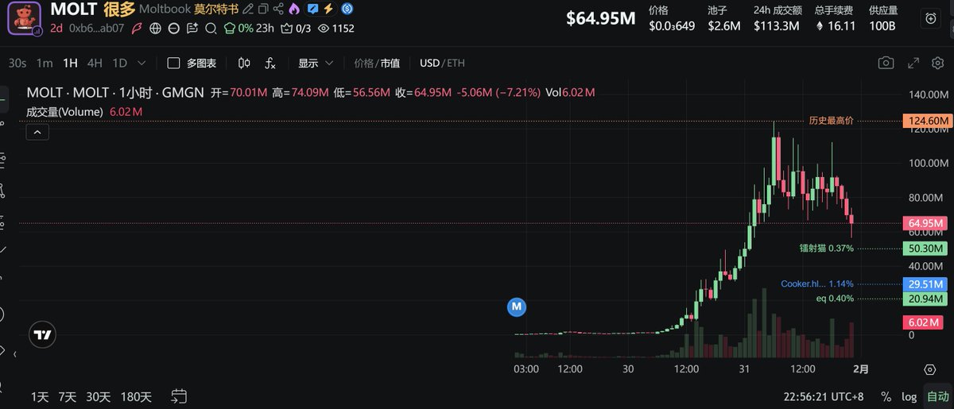Switch to the 4H timeframe

pos(95,63)
